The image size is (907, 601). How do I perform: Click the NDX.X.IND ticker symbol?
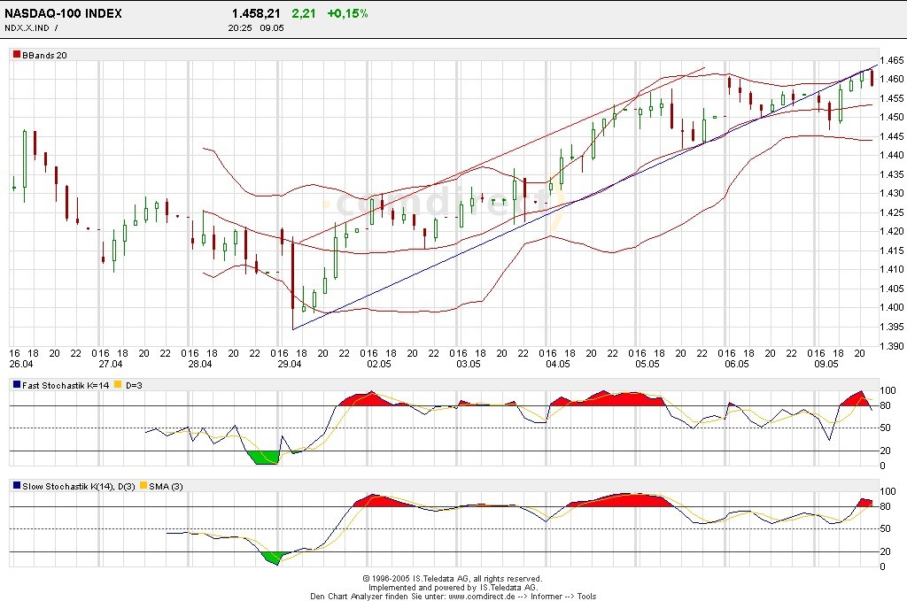click(x=28, y=27)
